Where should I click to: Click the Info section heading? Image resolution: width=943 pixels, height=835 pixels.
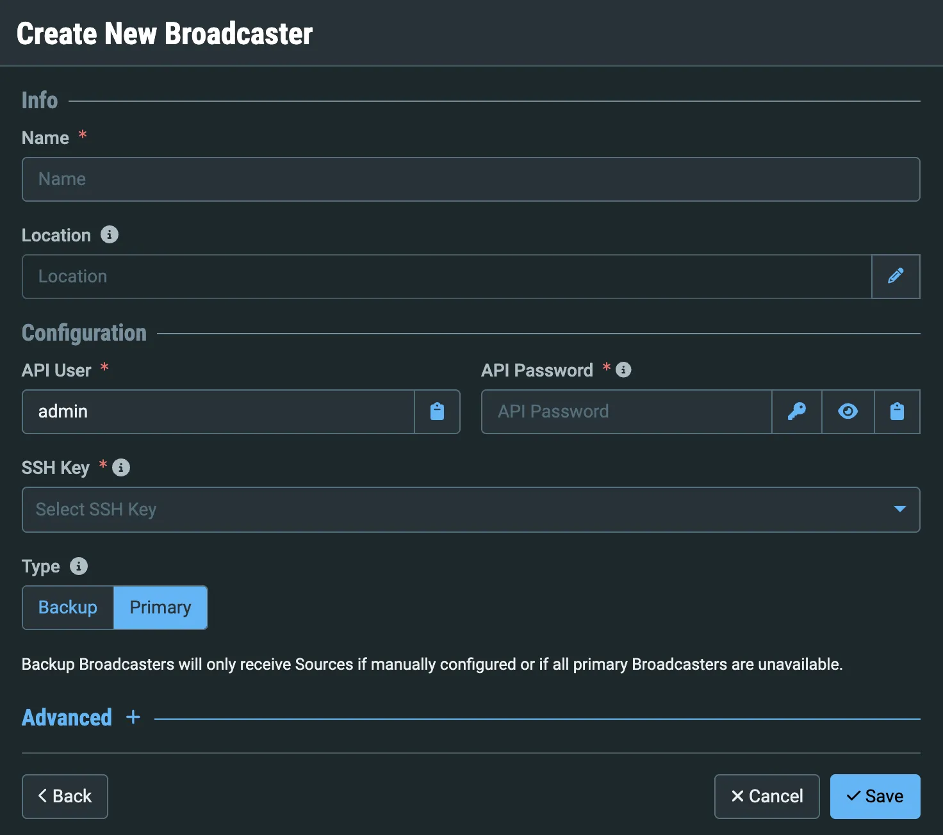click(x=40, y=101)
